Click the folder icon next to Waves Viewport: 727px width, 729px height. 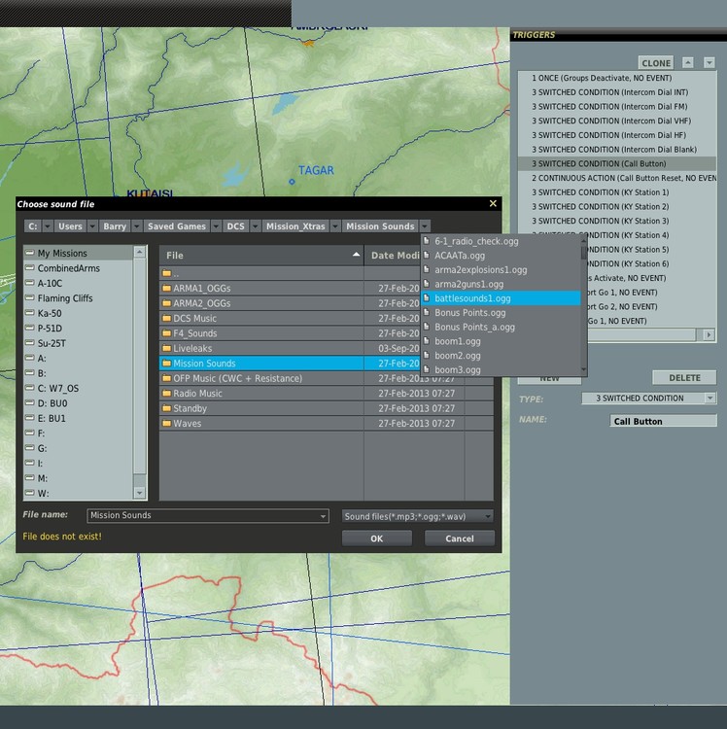pyautogui.click(x=167, y=424)
